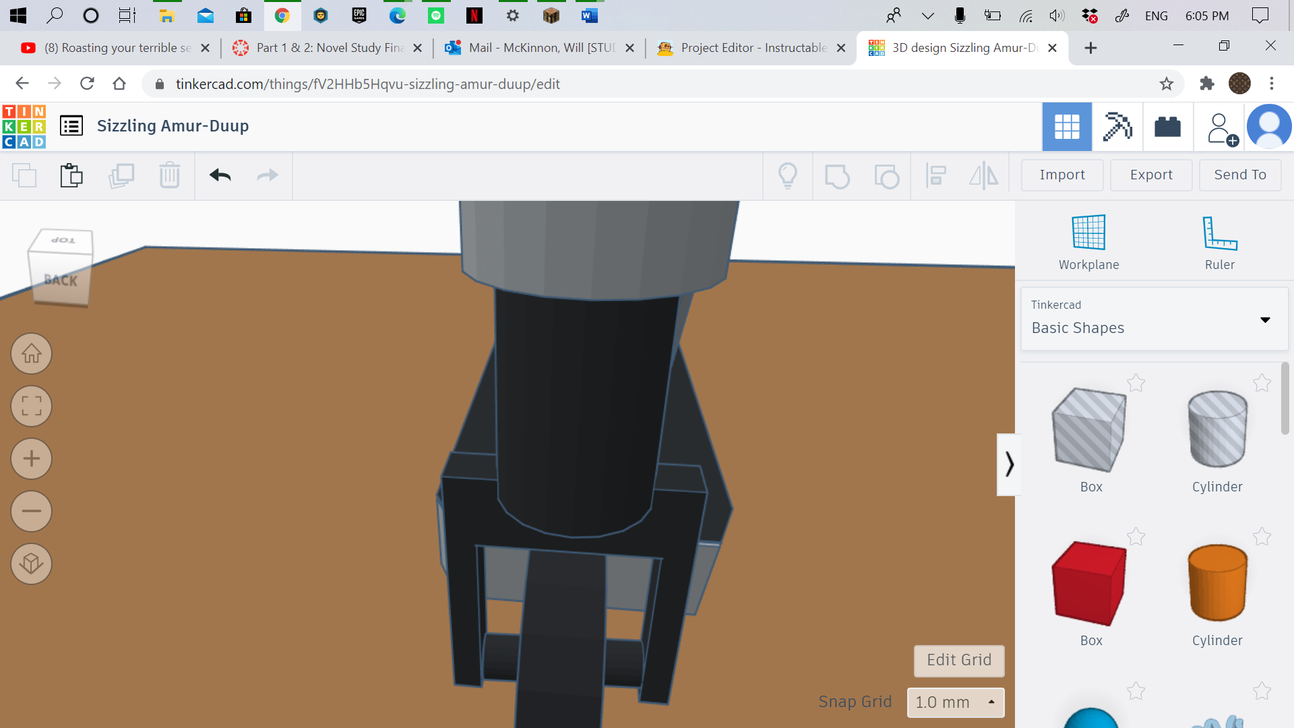Image resolution: width=1294 pixels, height=728 pixels.
Task: Select the striped hole Cylinder shape
Action: pos(1218,430)
